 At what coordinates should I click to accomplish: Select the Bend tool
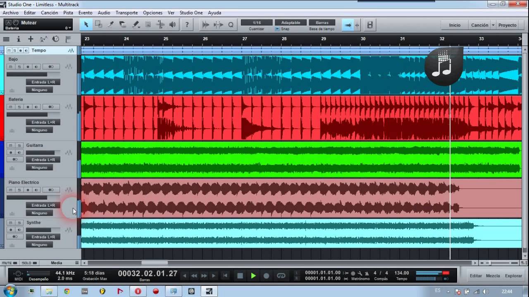click(160, 25)
